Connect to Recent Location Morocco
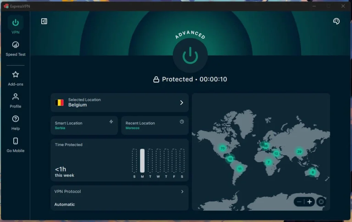 155,125
